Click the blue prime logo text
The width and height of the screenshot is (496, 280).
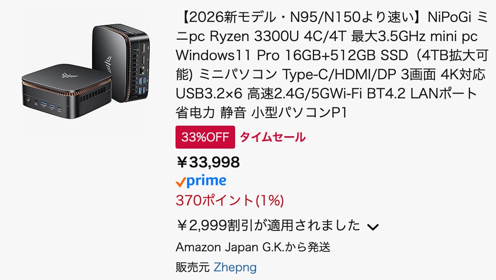(x=206, y=181)
